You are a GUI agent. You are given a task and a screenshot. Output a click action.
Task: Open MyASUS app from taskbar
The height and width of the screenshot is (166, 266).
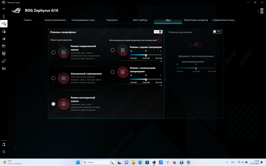(x=161, y=162)
